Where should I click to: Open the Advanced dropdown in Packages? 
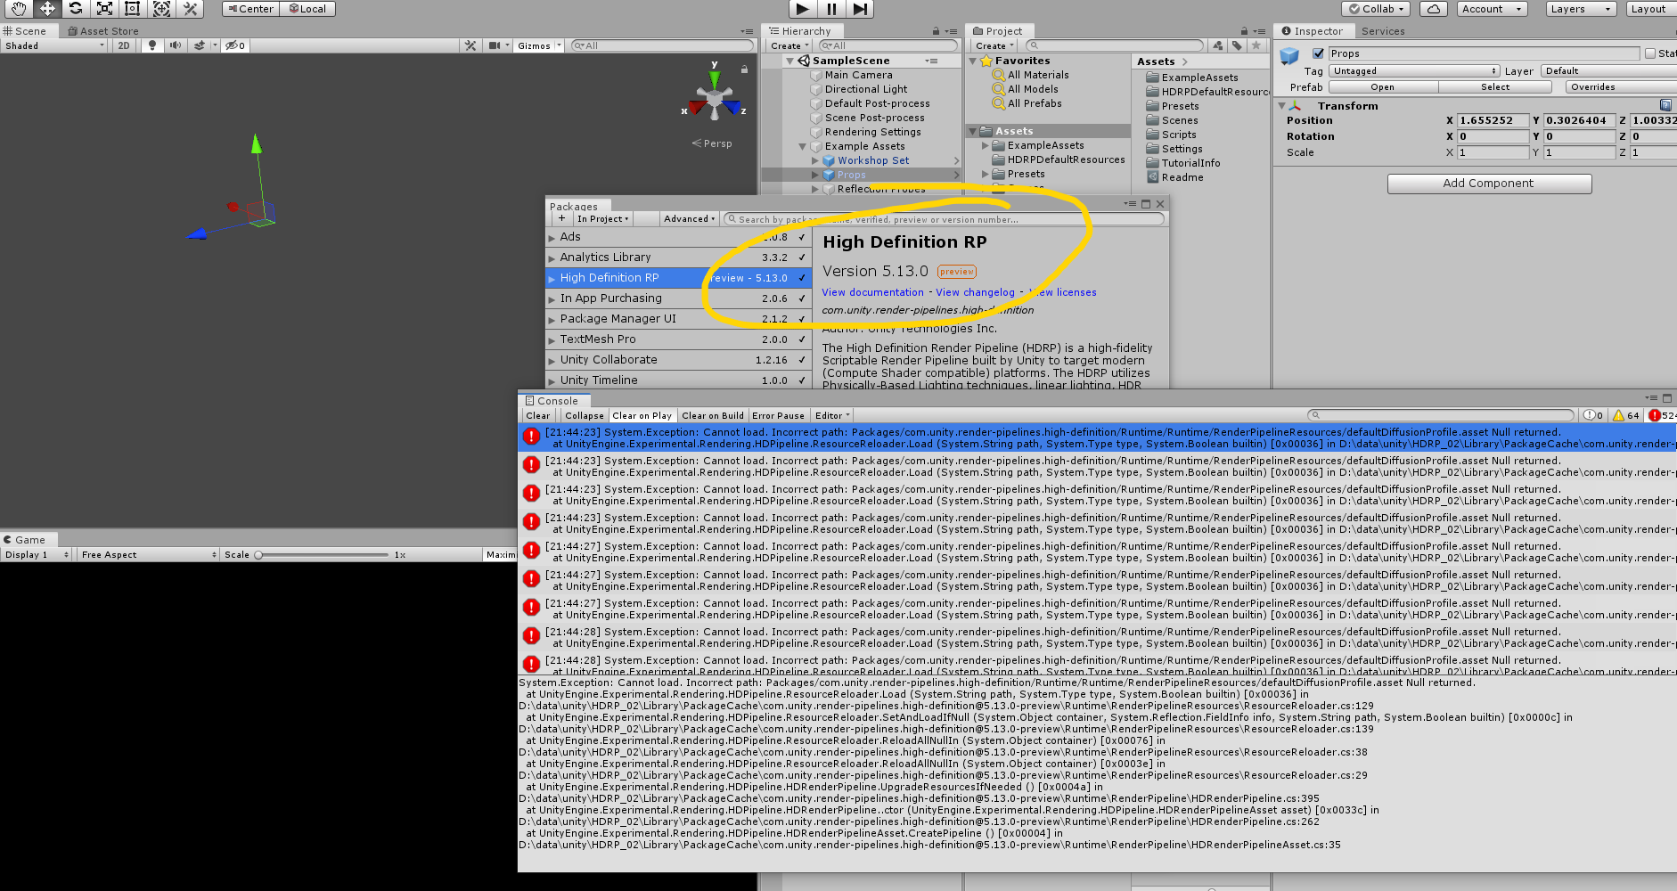coord(689,218)
